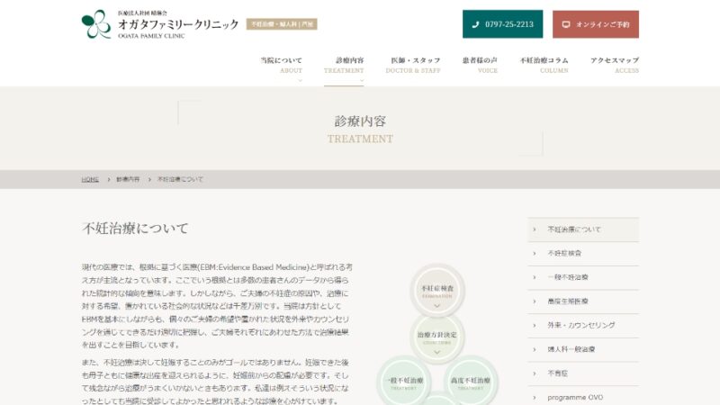Click the 治療方針決定 circle in the diagram
The image size is (720, 405).
pos(437,337)
